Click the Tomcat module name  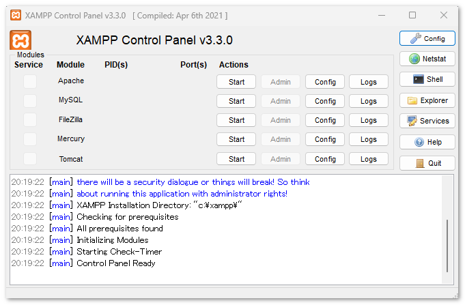point(71,159)
